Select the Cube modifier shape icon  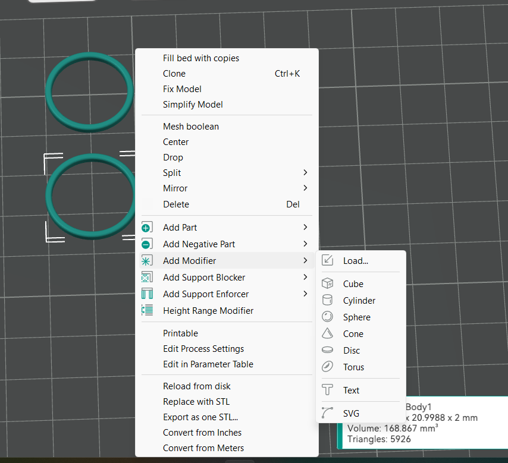point(327,284)
